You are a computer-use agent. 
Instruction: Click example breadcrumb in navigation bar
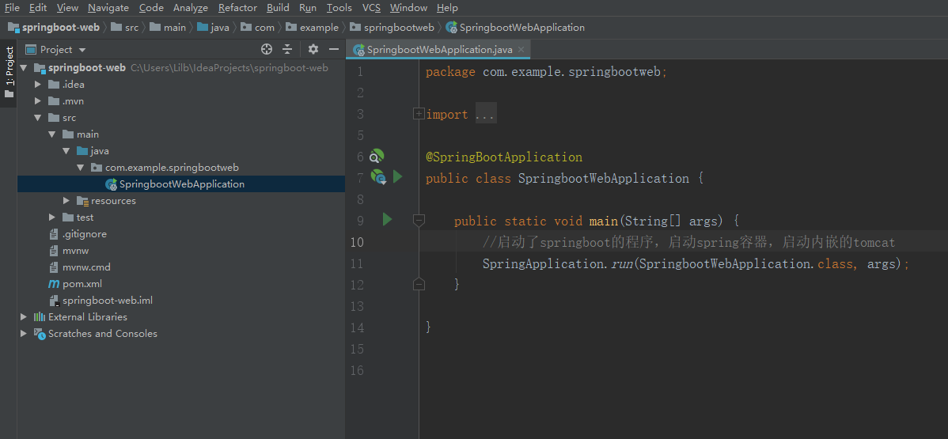313,28
